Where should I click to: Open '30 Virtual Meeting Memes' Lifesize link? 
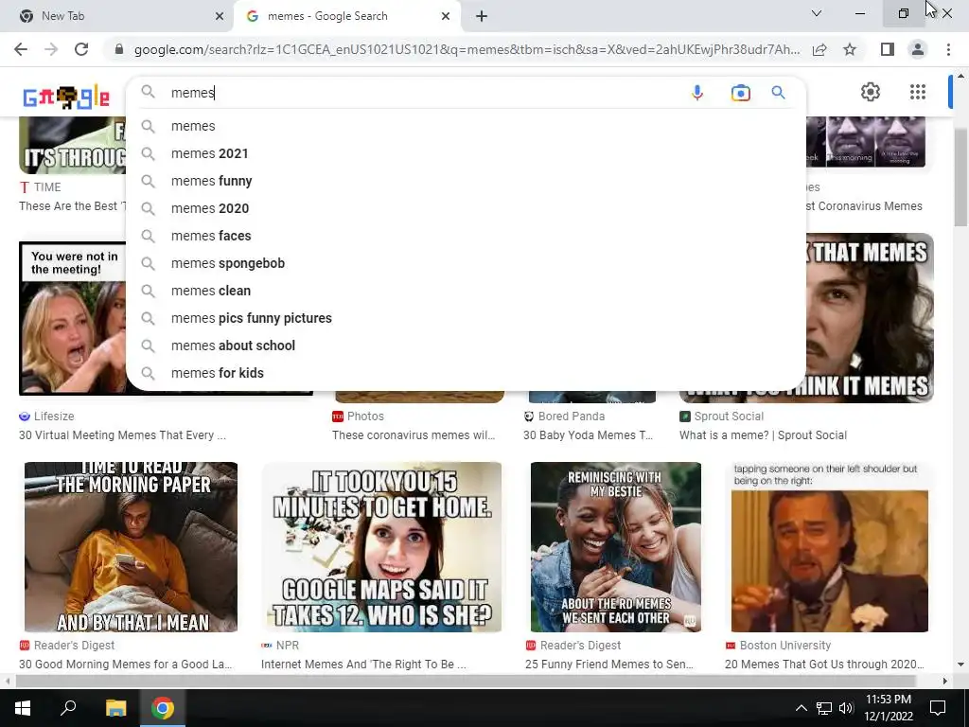(x=122, y=435)
